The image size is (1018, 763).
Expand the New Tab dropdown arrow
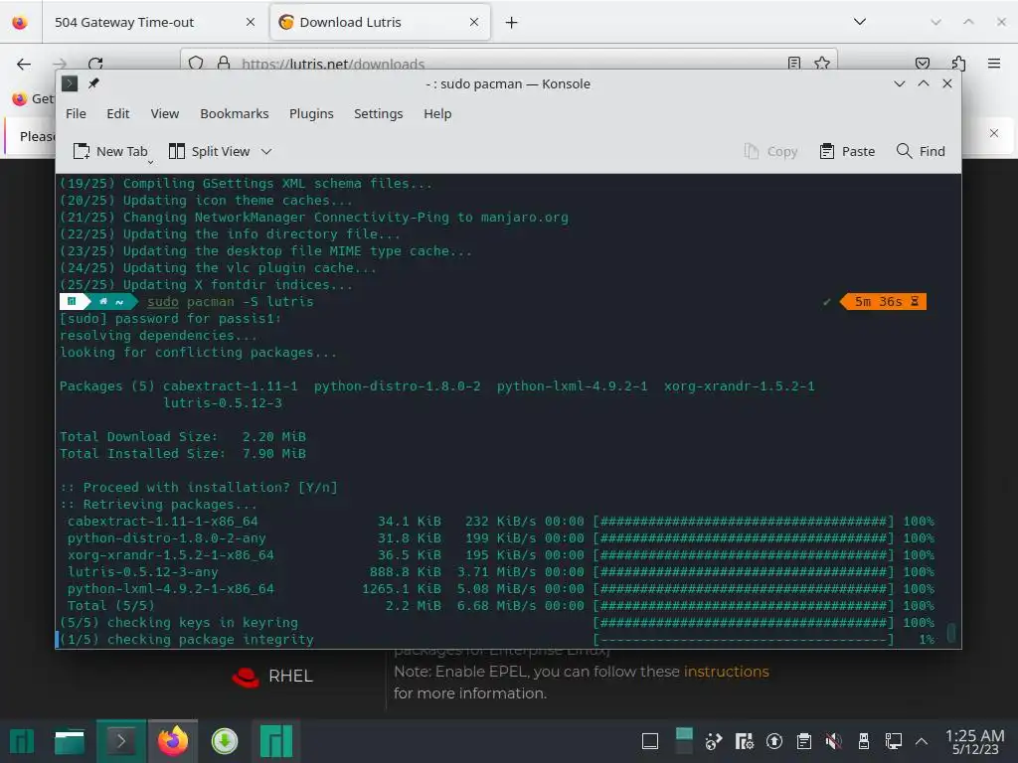[151, 161]
